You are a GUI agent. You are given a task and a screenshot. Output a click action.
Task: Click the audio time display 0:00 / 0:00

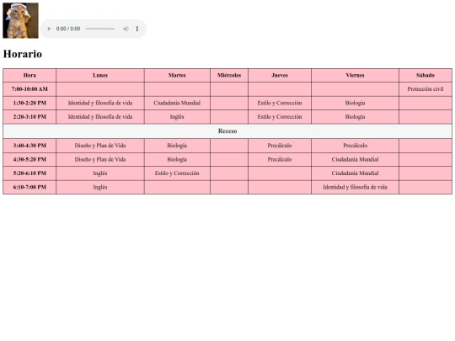point(68,29)
